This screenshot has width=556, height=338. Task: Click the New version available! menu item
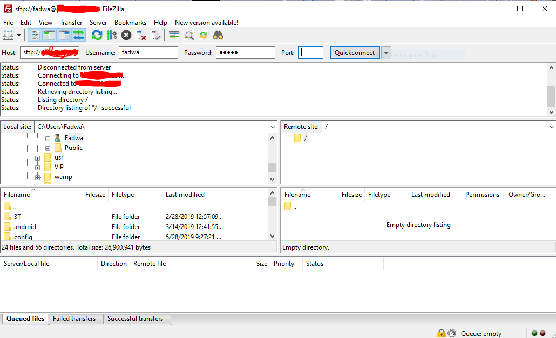[x=206, y=22]
